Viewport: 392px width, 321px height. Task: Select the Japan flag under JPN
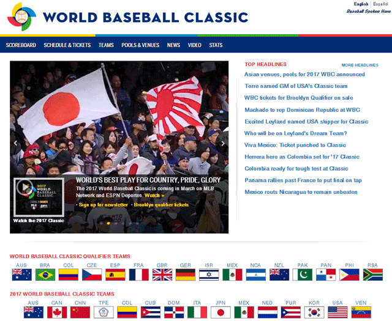(221, 312)
